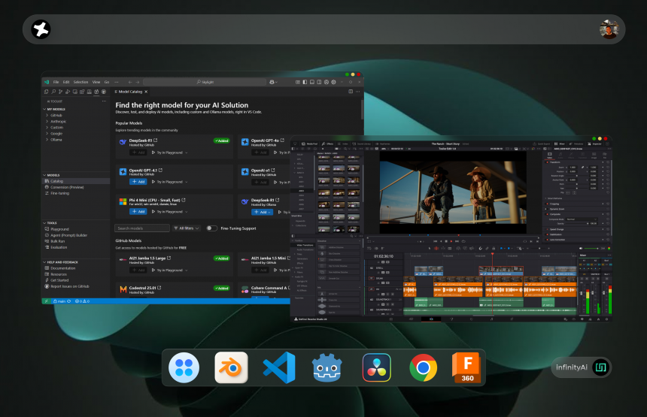647x417 pixels.
Task: Add the OpenAI GPT-4.1 model
Action: click(138, 182)
